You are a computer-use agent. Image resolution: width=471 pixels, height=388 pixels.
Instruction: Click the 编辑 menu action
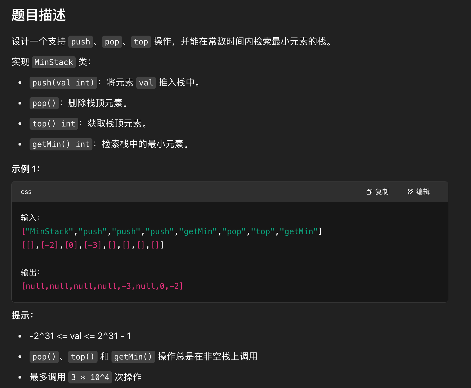(424, 192)
